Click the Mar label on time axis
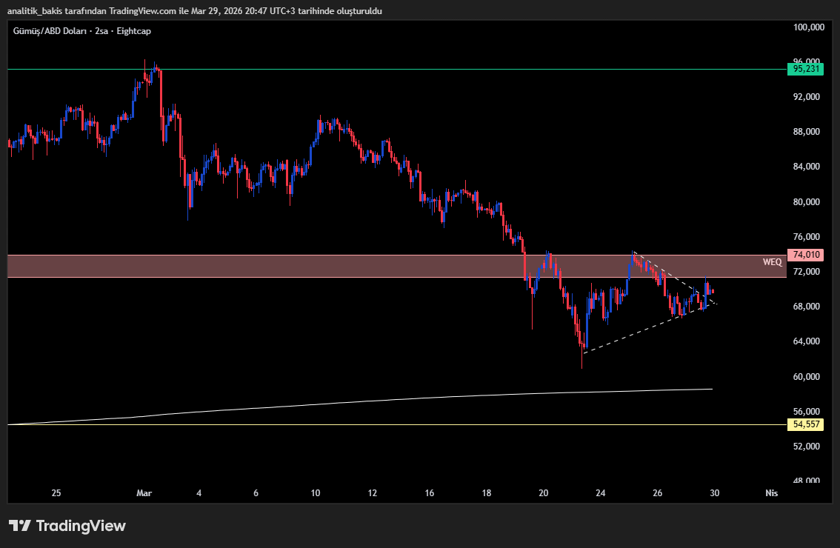The width and height of the screenshot is (840, 548). pyautogui.click(x=144, y=492)
